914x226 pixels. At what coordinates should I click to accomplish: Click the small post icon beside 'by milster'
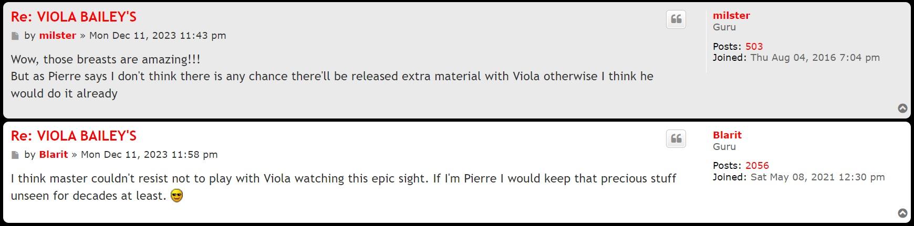coord(15,36)
